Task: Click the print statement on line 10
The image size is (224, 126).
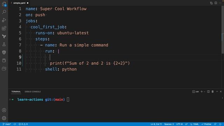Action: 90,63
